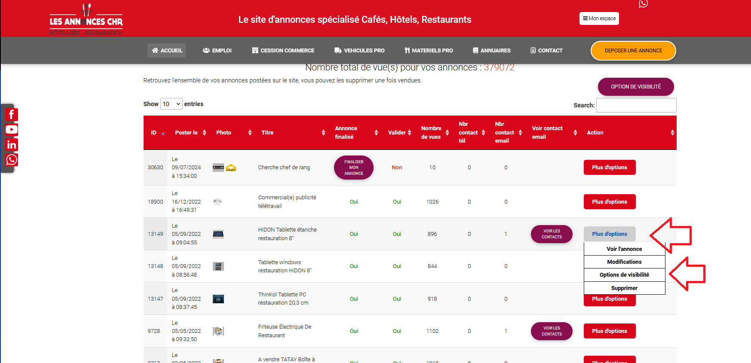Open Mon espace menu
The image size is (751, 363).
click(599, 18)
